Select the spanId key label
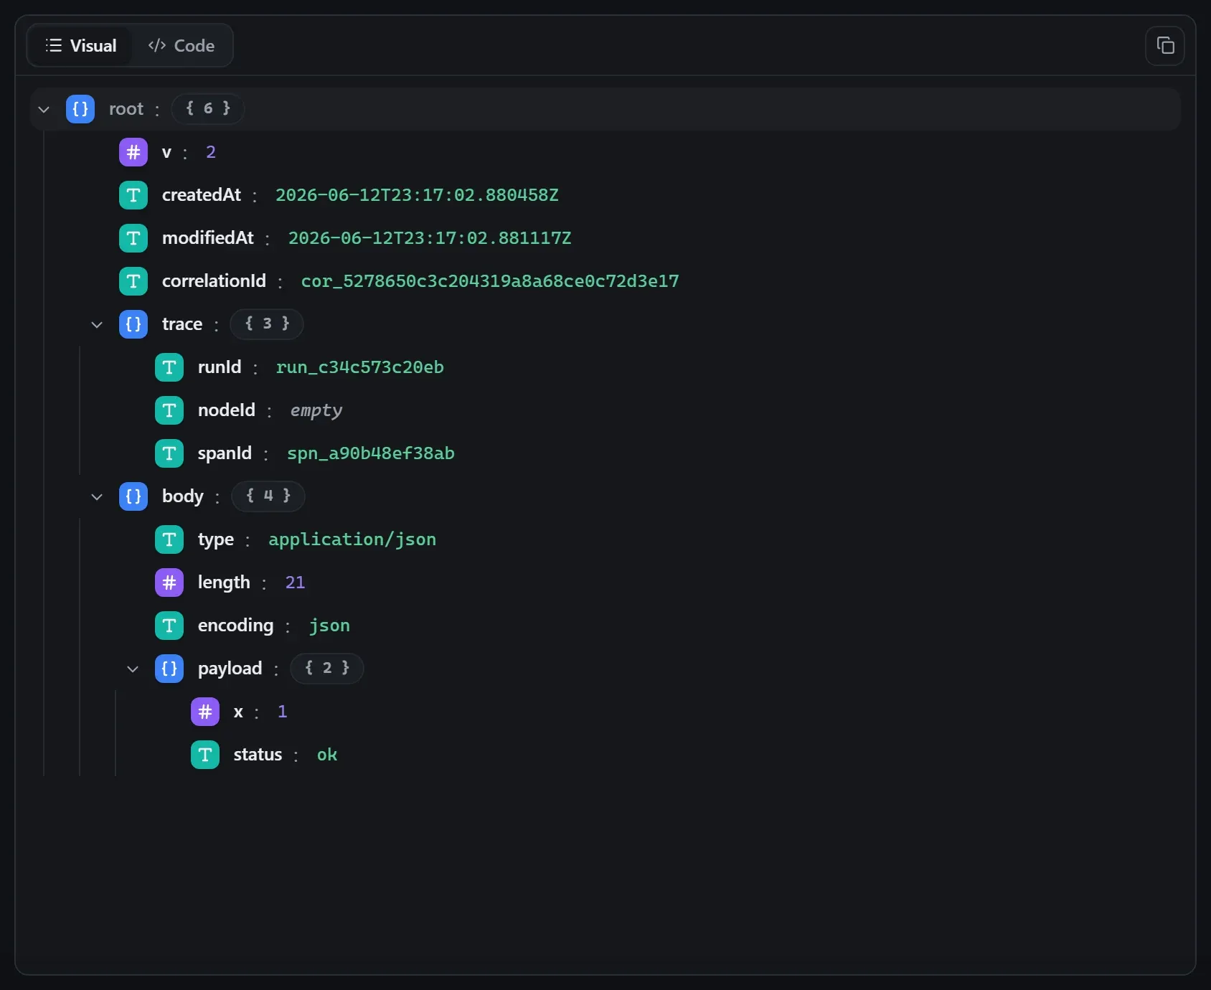The image size is (1211, 990). click(225, 453)
